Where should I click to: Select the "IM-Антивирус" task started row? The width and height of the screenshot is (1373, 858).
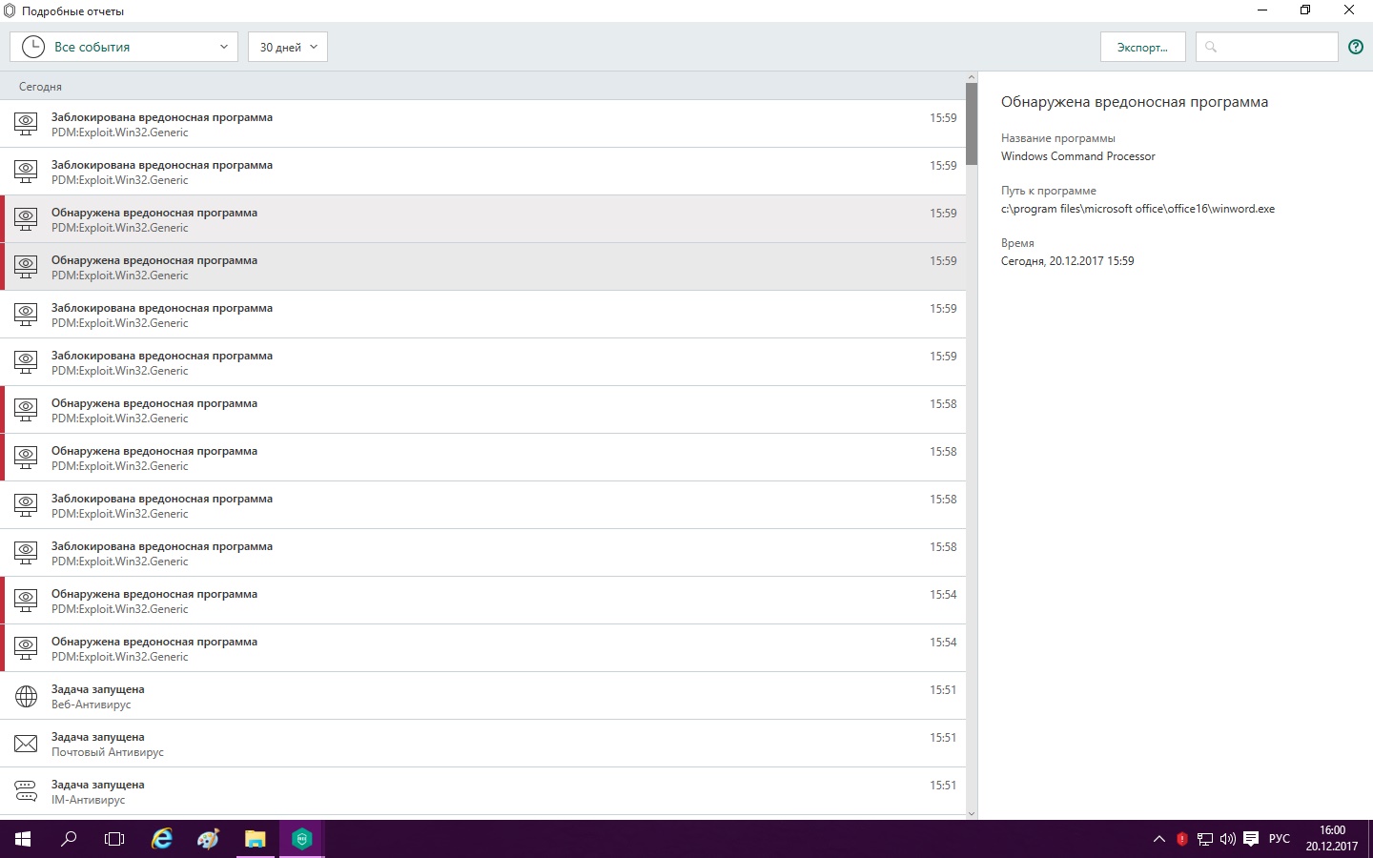click(x=482, y=791)
